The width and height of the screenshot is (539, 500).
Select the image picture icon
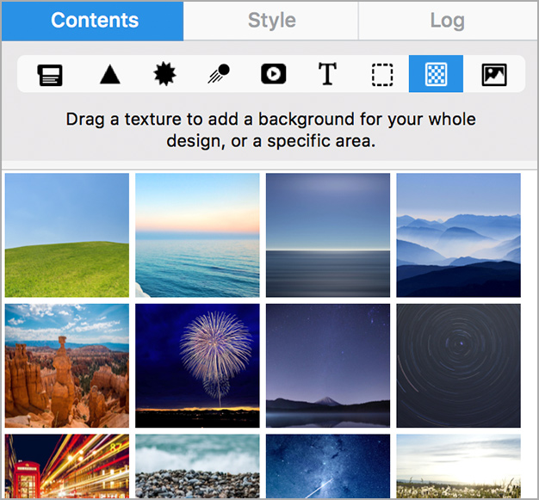pos(494,75)
